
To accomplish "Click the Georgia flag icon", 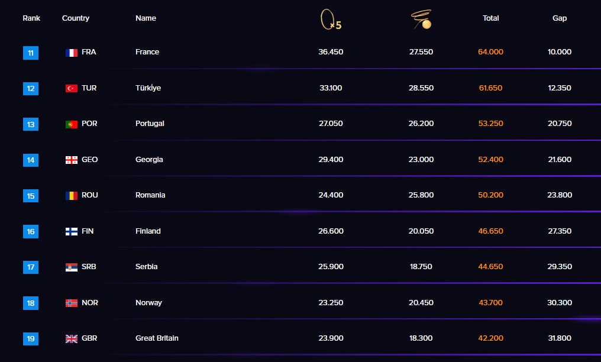I will tap(72, 160).
